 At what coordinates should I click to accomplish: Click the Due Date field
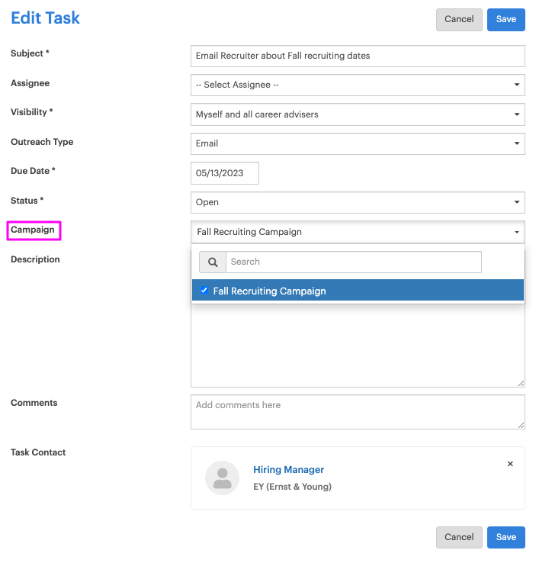225,173
